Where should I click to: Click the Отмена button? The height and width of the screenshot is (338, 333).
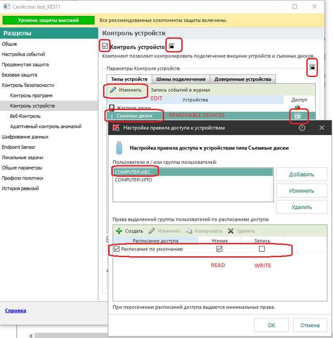pyautogui.click(x=310, y=325)
